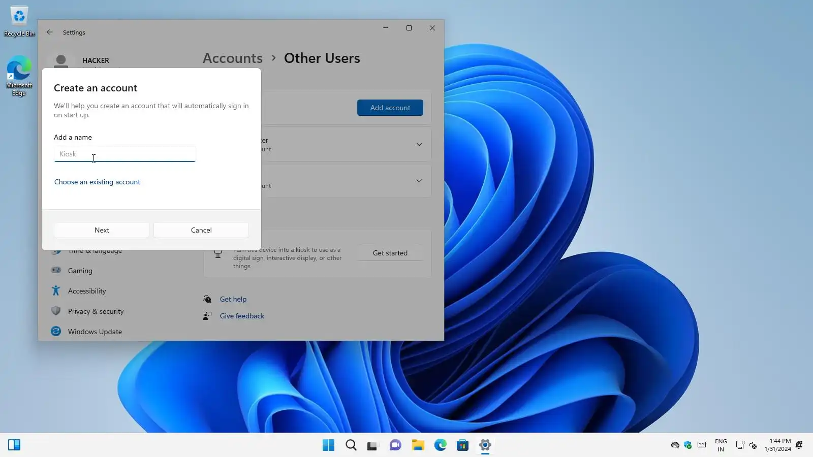This screenshot has width=813, height=457.
Task: Open Task View on the taskbar
Action: tap(373, 445)
